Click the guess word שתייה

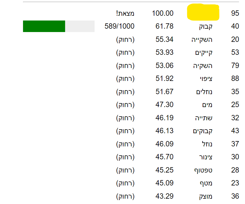coord(204,118)
